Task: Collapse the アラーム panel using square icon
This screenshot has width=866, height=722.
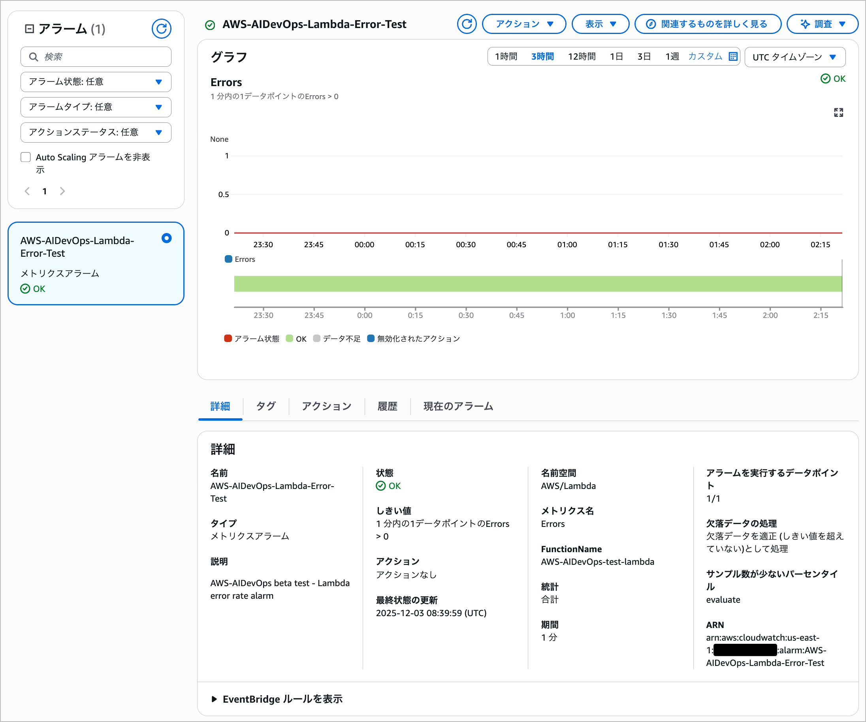Action: (29, 29)
